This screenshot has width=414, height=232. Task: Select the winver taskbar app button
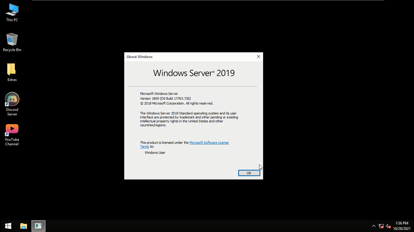[38, 226]
